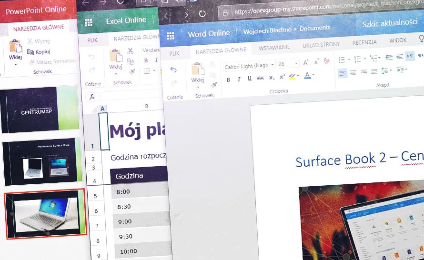Click document name Szkic aktualności
Screen dimensions: 424x260
tap(390, 23)
